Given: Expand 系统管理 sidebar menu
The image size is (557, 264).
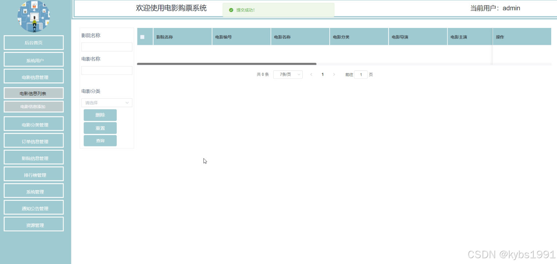Looking at the screenshot, I should click(33, 190).
